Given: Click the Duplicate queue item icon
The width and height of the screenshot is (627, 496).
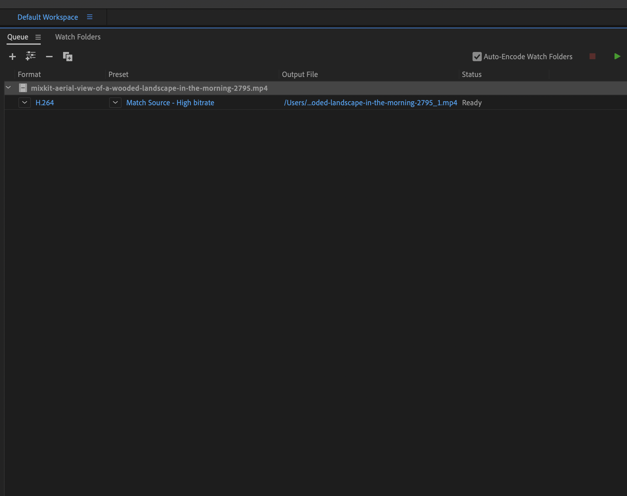Looking at the screenshot, I should 68,57.
